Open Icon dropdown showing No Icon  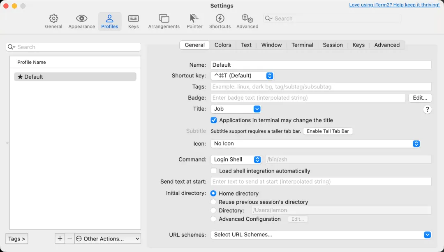315,143
